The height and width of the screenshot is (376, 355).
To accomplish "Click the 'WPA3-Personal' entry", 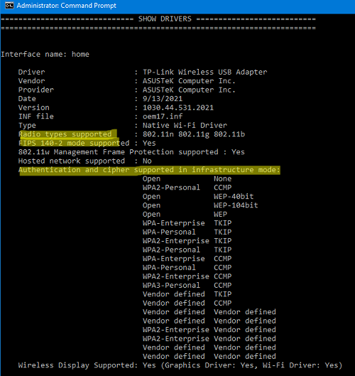I will click(171, 285).
